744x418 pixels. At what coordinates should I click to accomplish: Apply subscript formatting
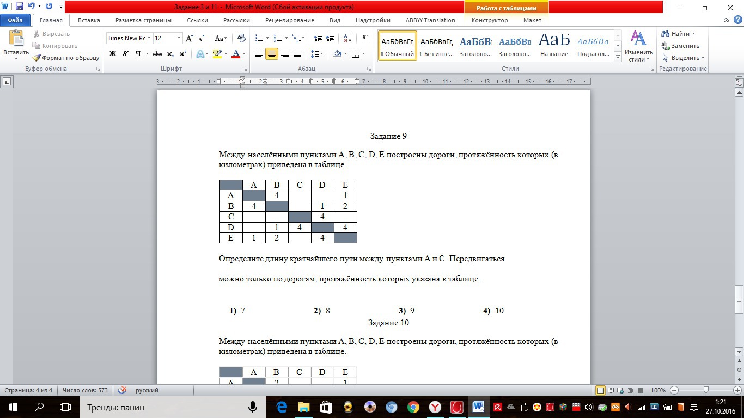pyautogui.click(x=170, y=54)
